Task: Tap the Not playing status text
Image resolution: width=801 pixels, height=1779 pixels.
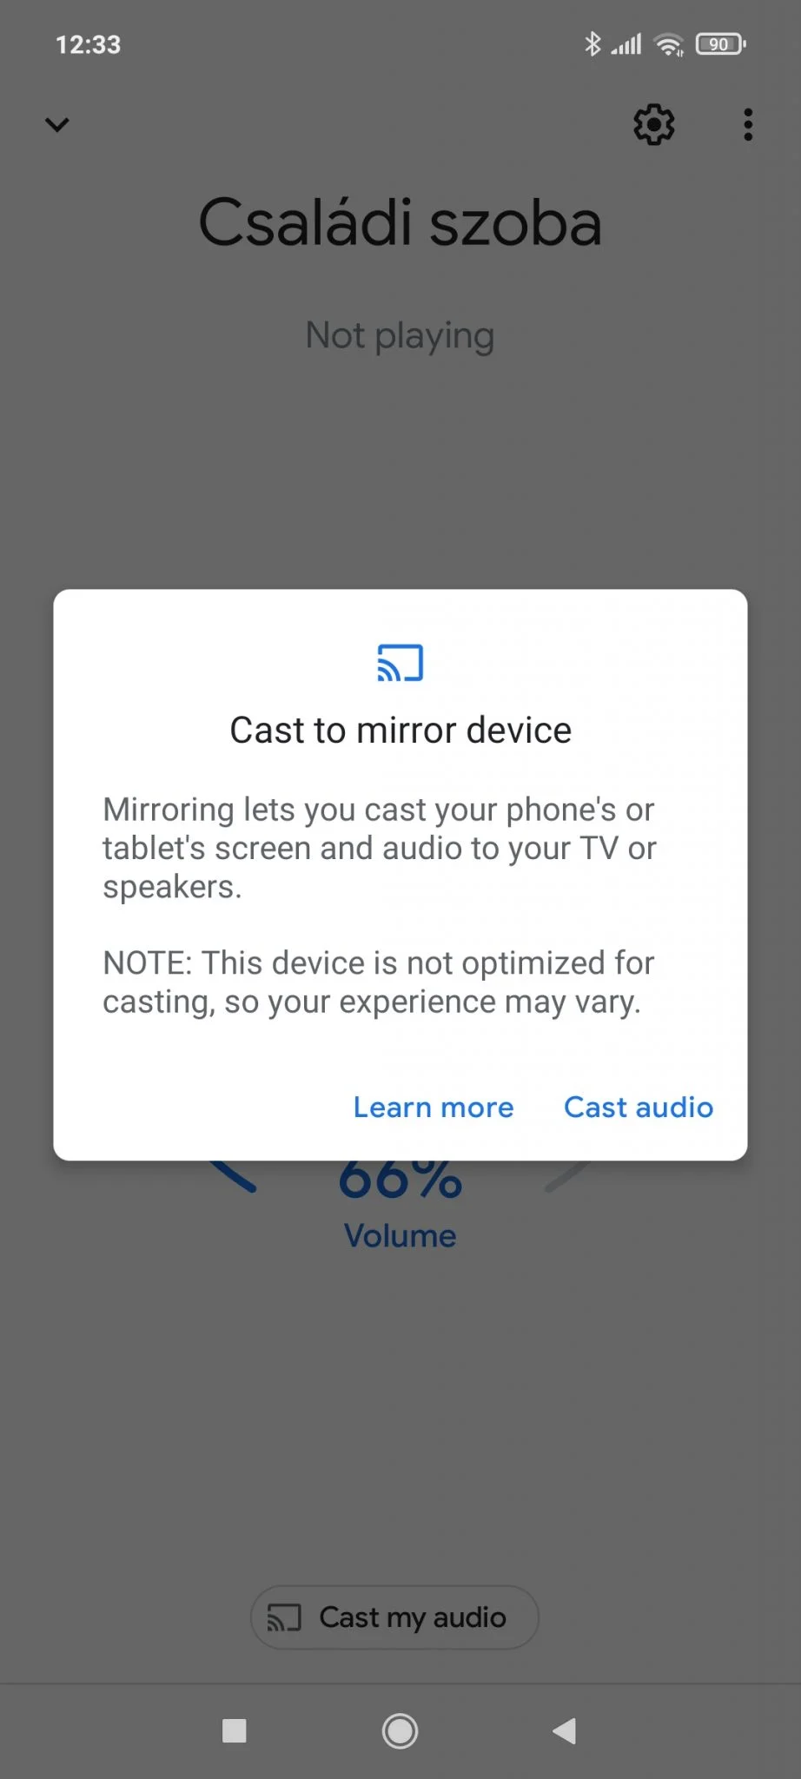Action: pyautogui.click(x=400, y=336)
